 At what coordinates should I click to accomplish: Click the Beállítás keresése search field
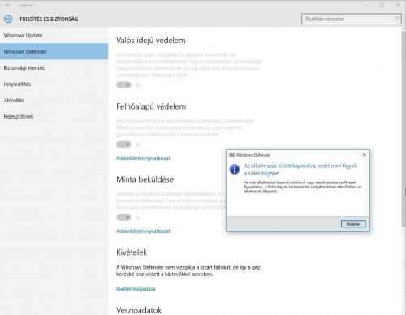[352, 19]
